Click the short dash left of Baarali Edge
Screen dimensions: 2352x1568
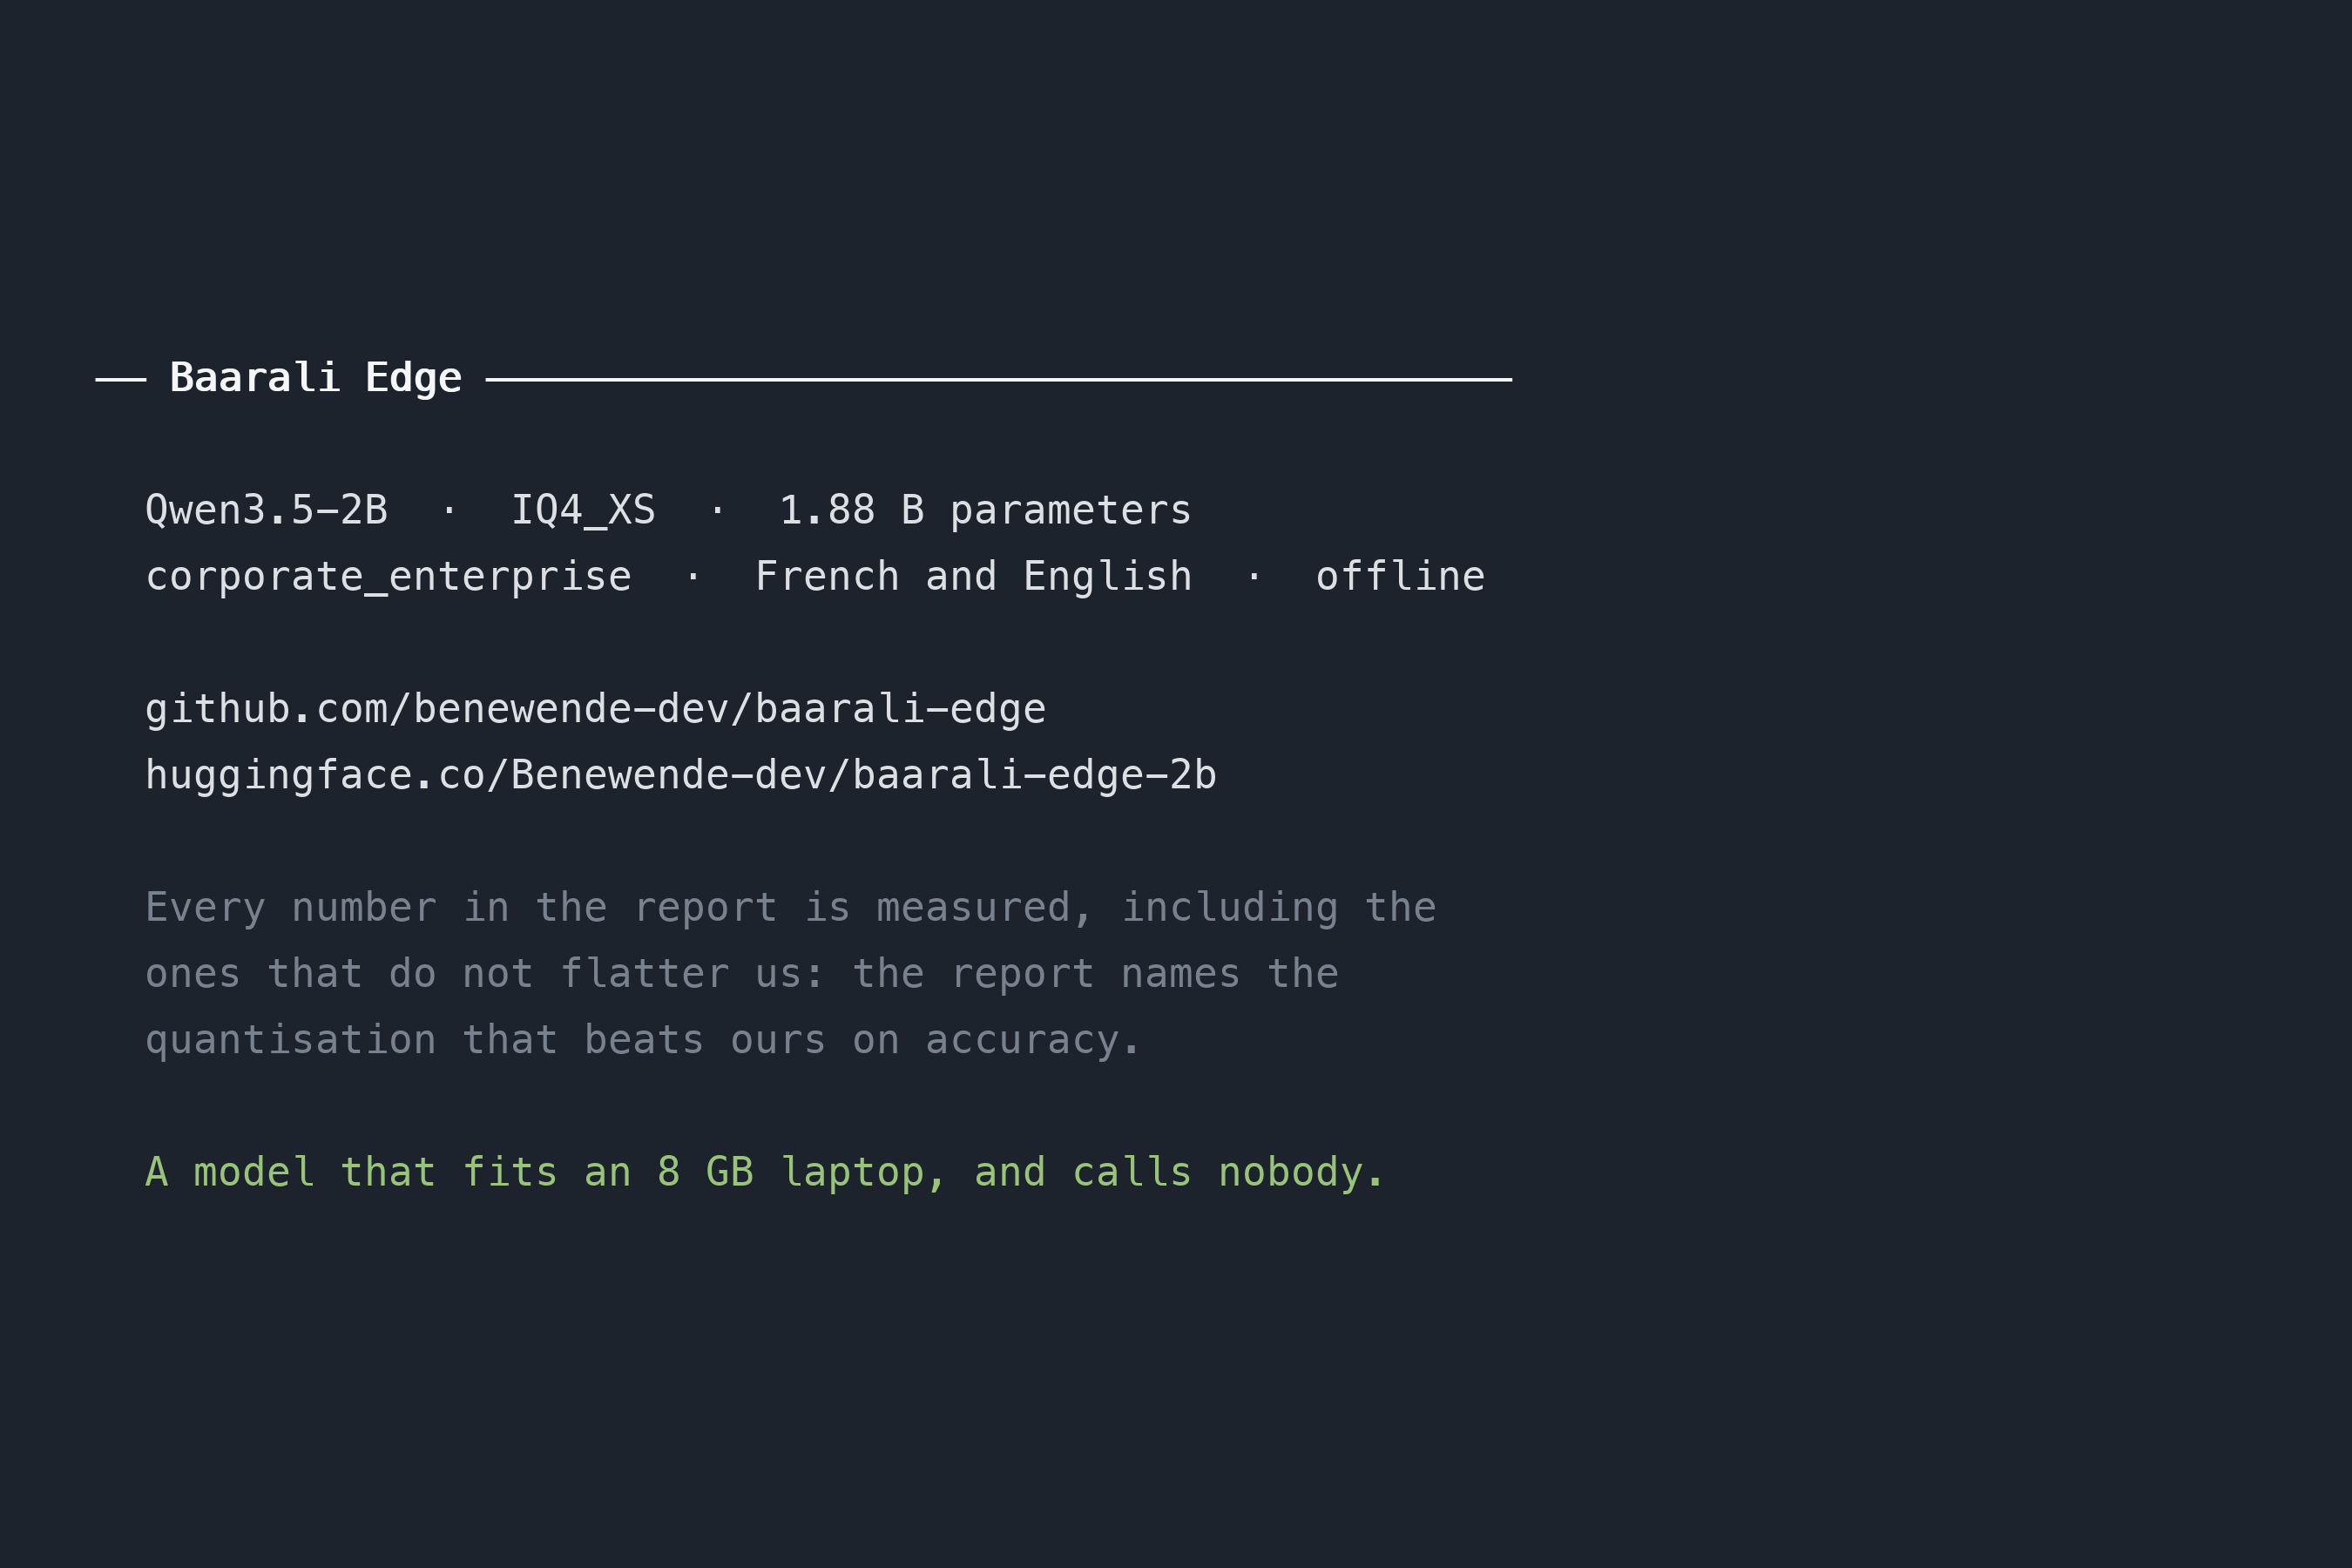click(x=121, y=380)
